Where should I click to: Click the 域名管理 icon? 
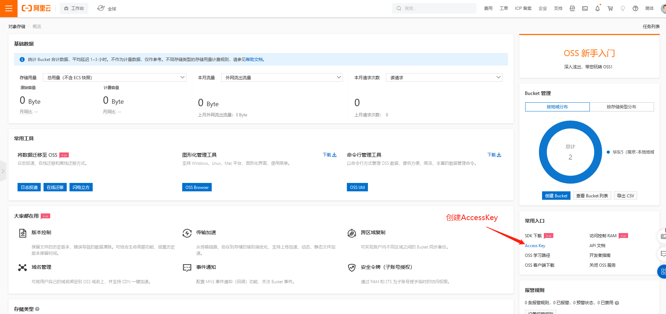coord(22,268)
